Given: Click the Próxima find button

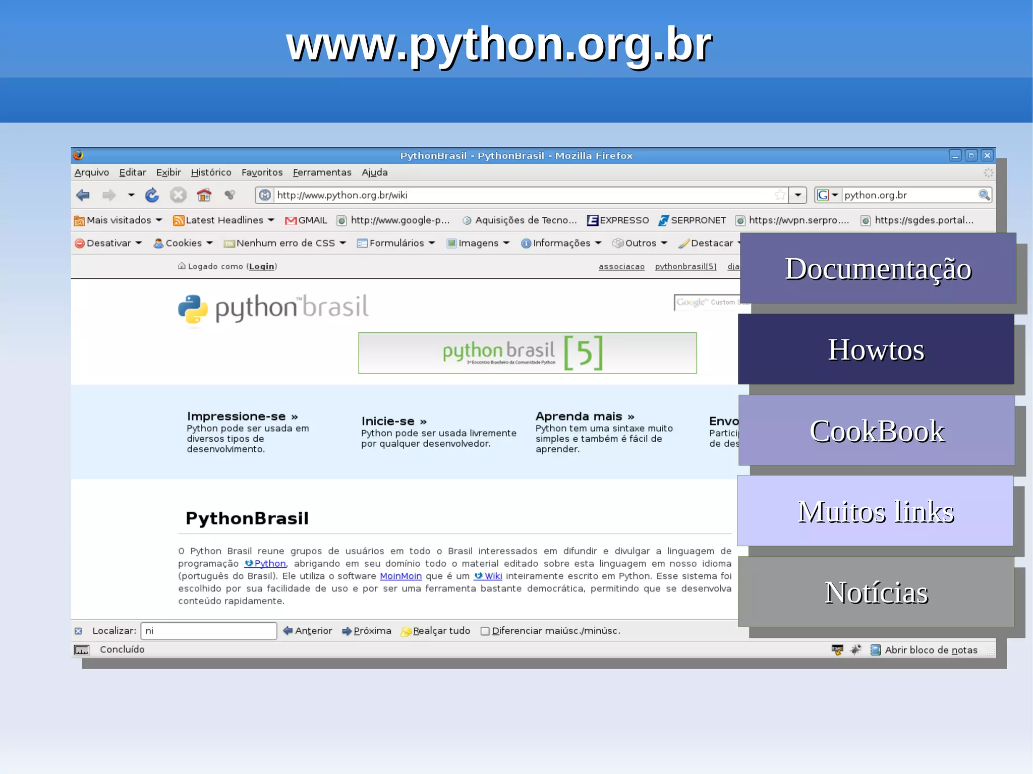Looking at the screenshot, I should (367, 631).
